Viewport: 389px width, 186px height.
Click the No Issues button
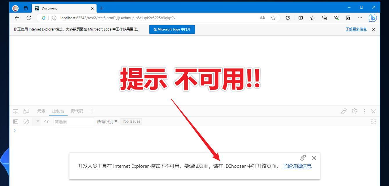(132, 121)
